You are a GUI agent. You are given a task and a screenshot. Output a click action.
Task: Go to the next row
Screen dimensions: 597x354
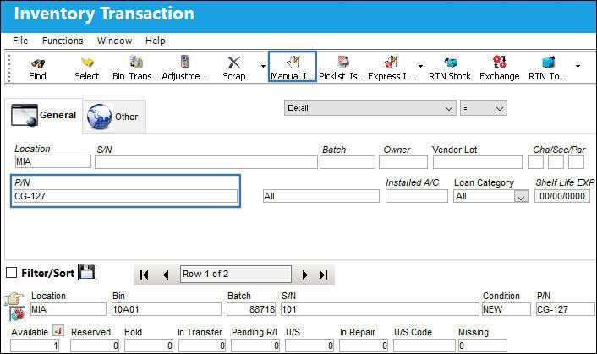(x=304, y=275)
